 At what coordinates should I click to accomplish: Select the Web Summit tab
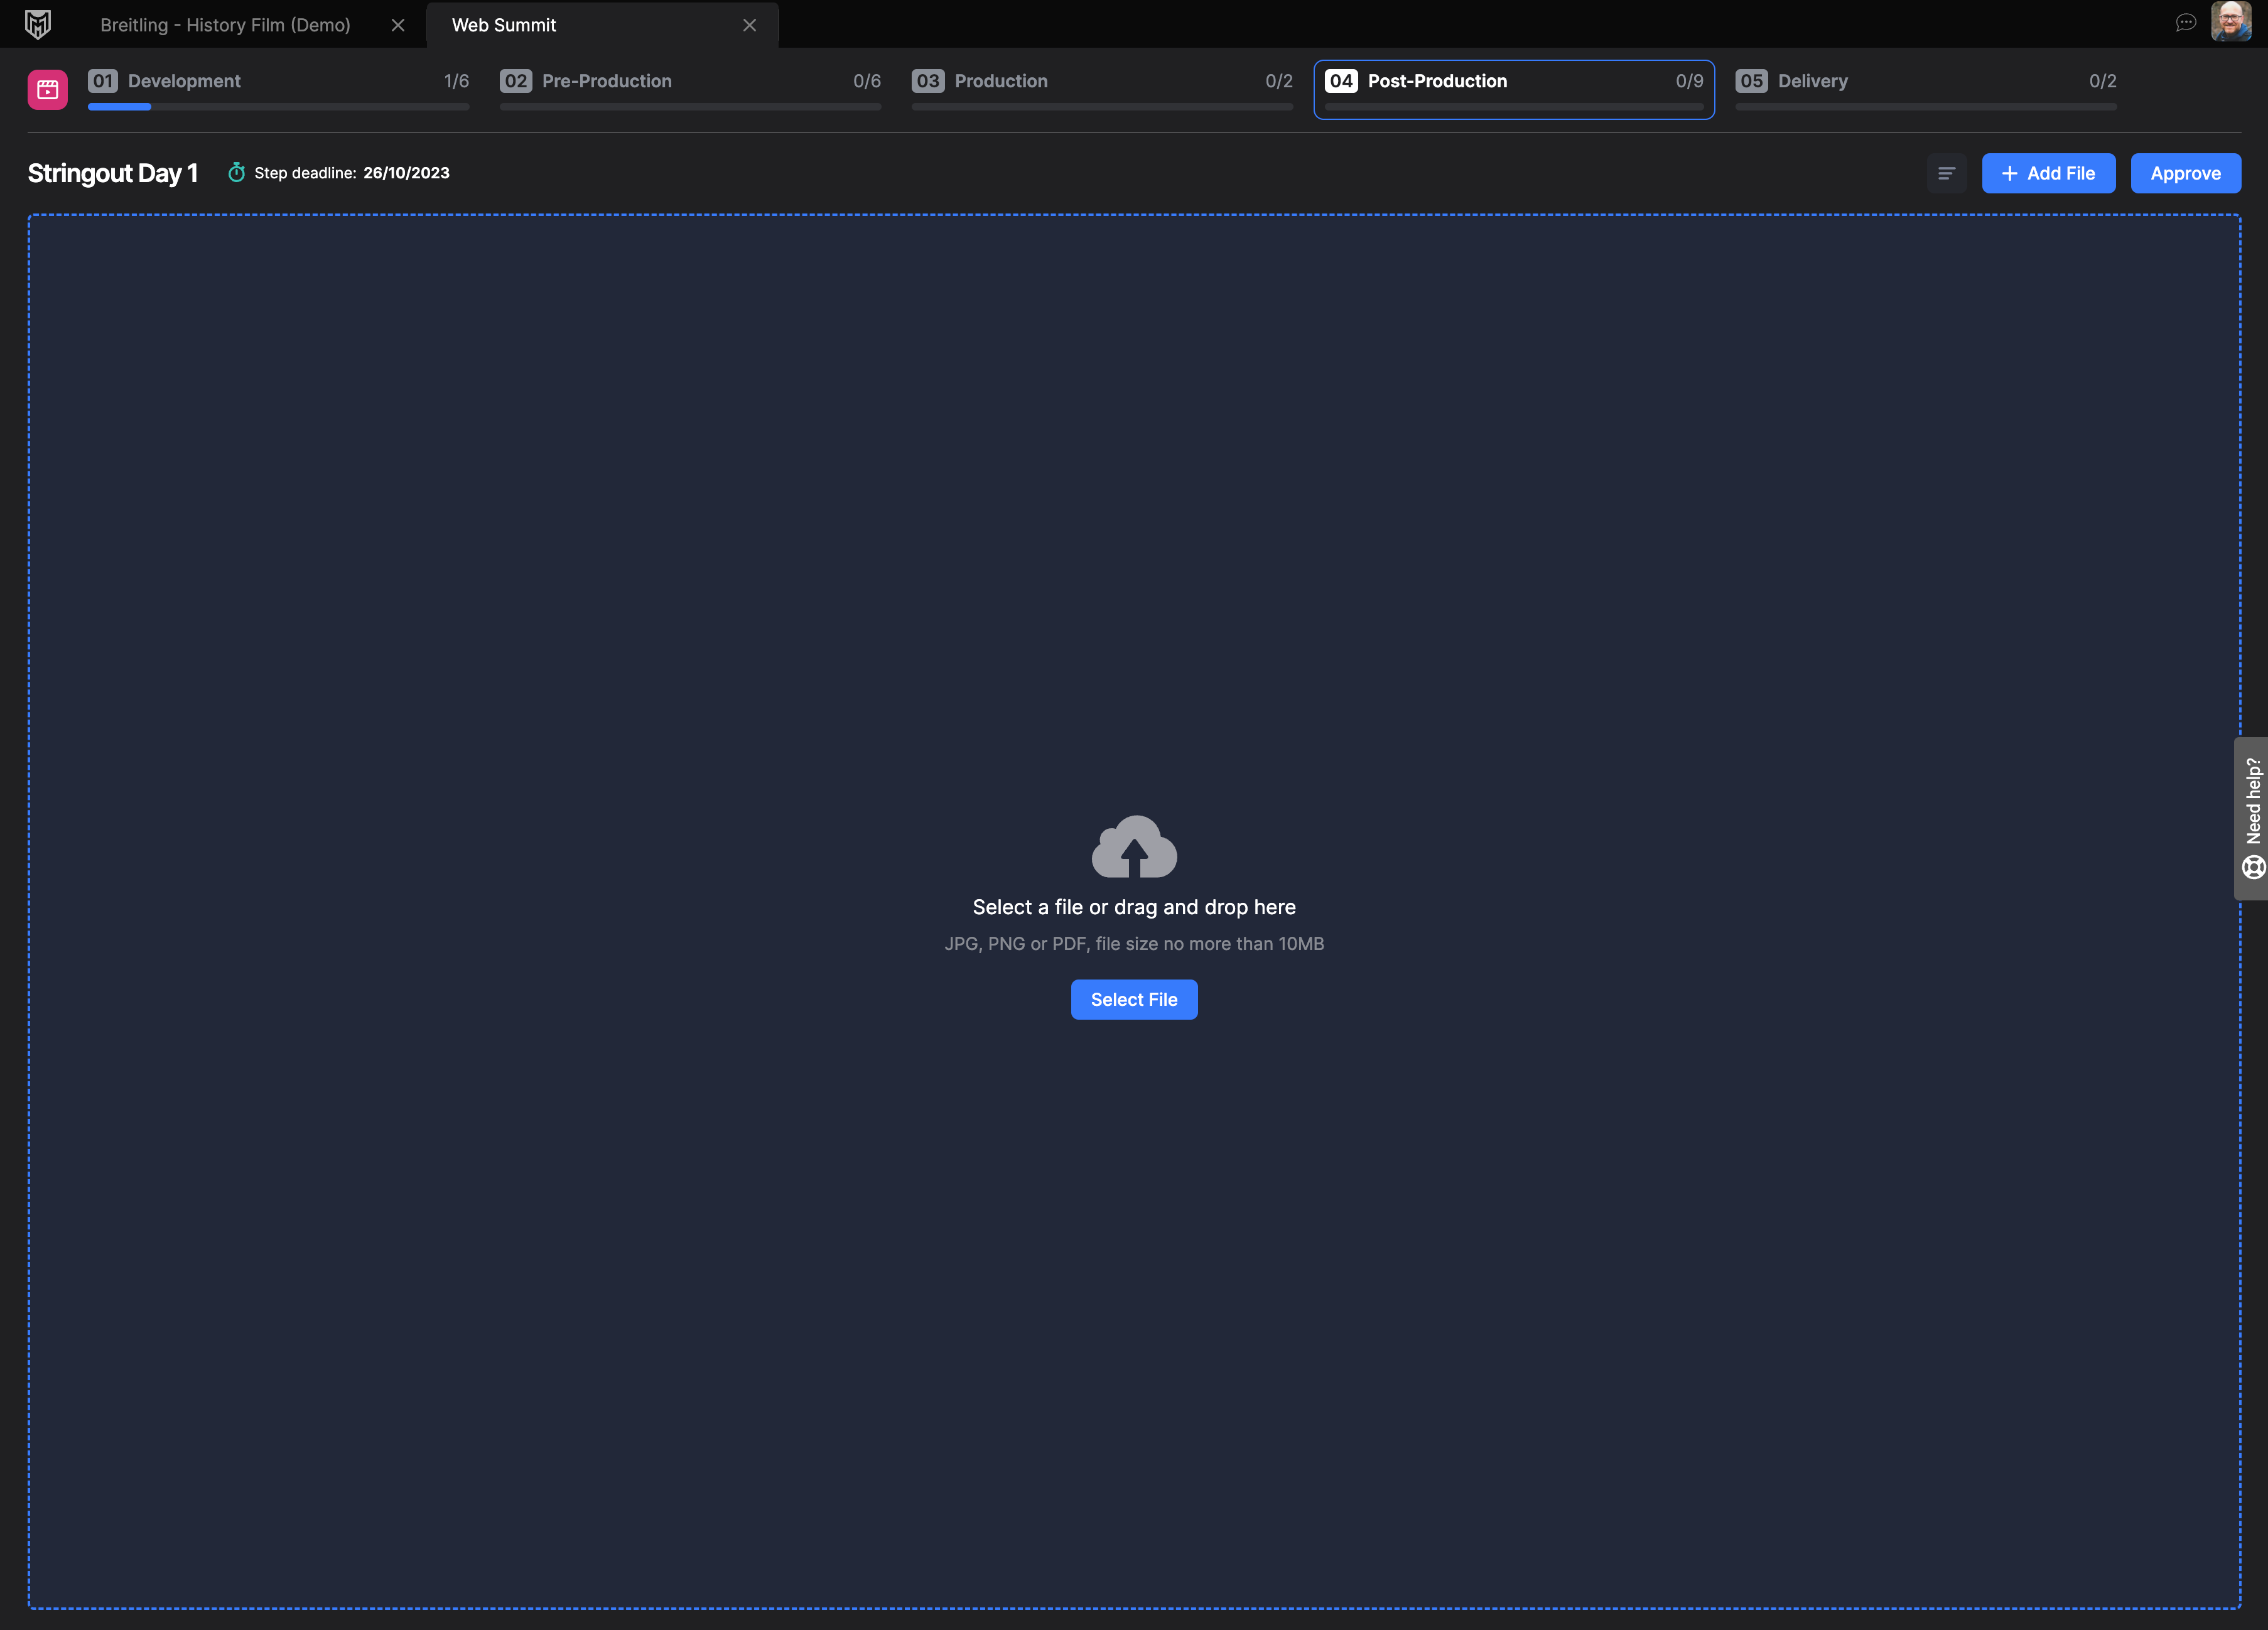point(504,25)
